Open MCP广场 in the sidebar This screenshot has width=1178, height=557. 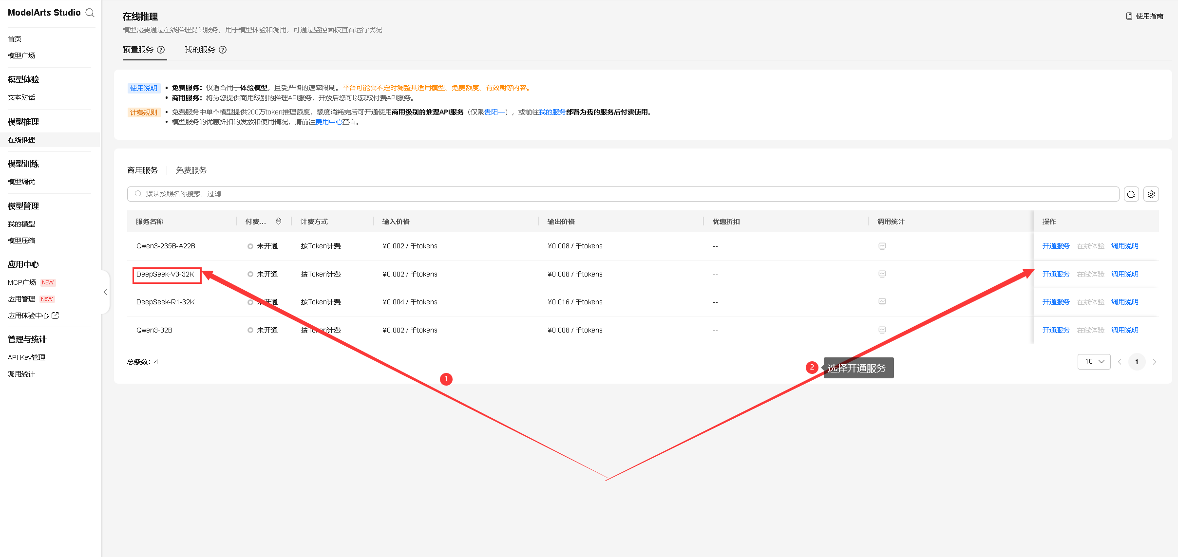[22, 282]
